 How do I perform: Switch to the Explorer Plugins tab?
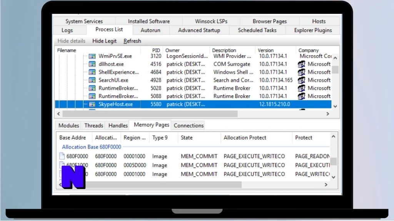click(313, 30)
